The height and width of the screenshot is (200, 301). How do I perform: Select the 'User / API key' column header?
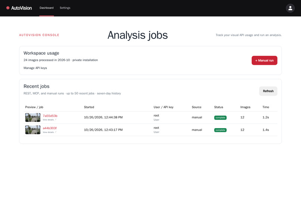[x=163, y=107]
